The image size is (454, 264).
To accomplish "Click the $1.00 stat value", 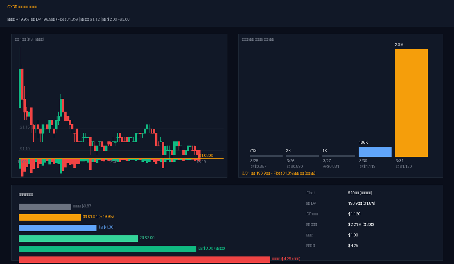I will 353,235.
